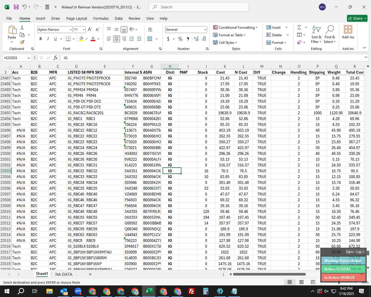Toggle Italic formatting

click(x=48, y=39)
